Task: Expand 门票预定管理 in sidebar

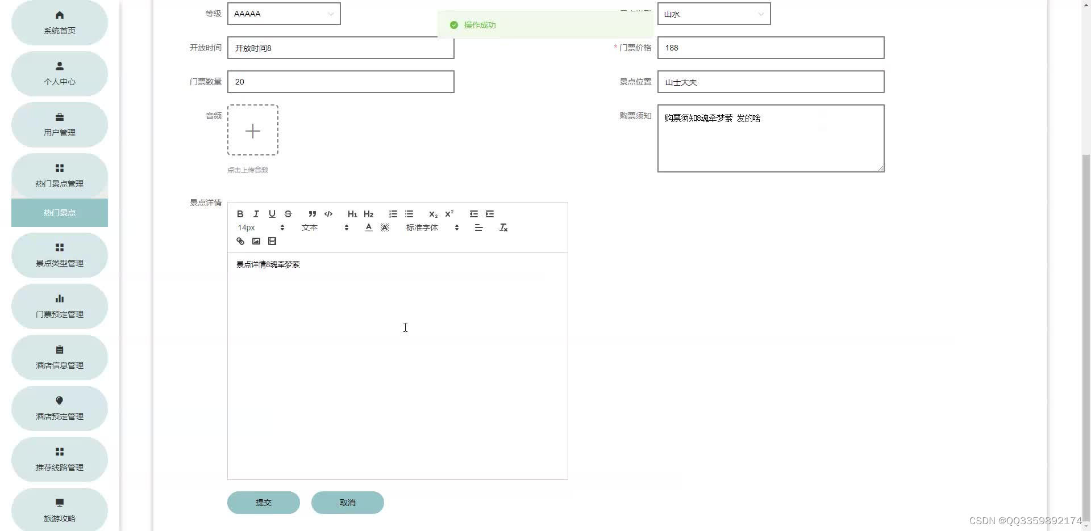Action: coord(60,306)
